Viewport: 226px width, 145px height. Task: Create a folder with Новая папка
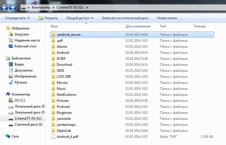click(x=167, y=18)
